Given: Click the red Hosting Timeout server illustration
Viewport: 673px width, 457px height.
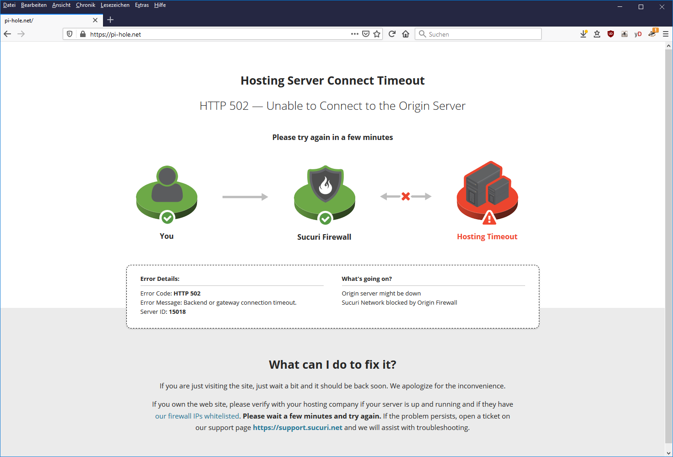Looking at the screenshot, I should 488,193.
